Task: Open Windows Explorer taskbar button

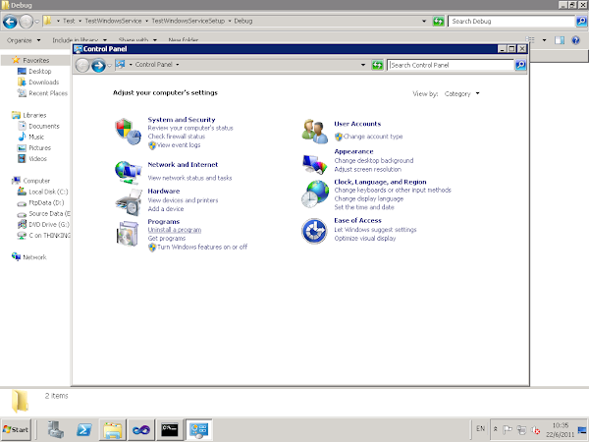Action: [113, 429]
